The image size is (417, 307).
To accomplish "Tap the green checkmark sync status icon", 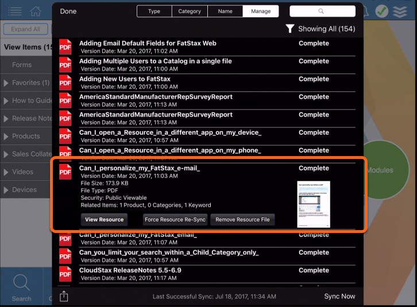I will pos(381,11).
